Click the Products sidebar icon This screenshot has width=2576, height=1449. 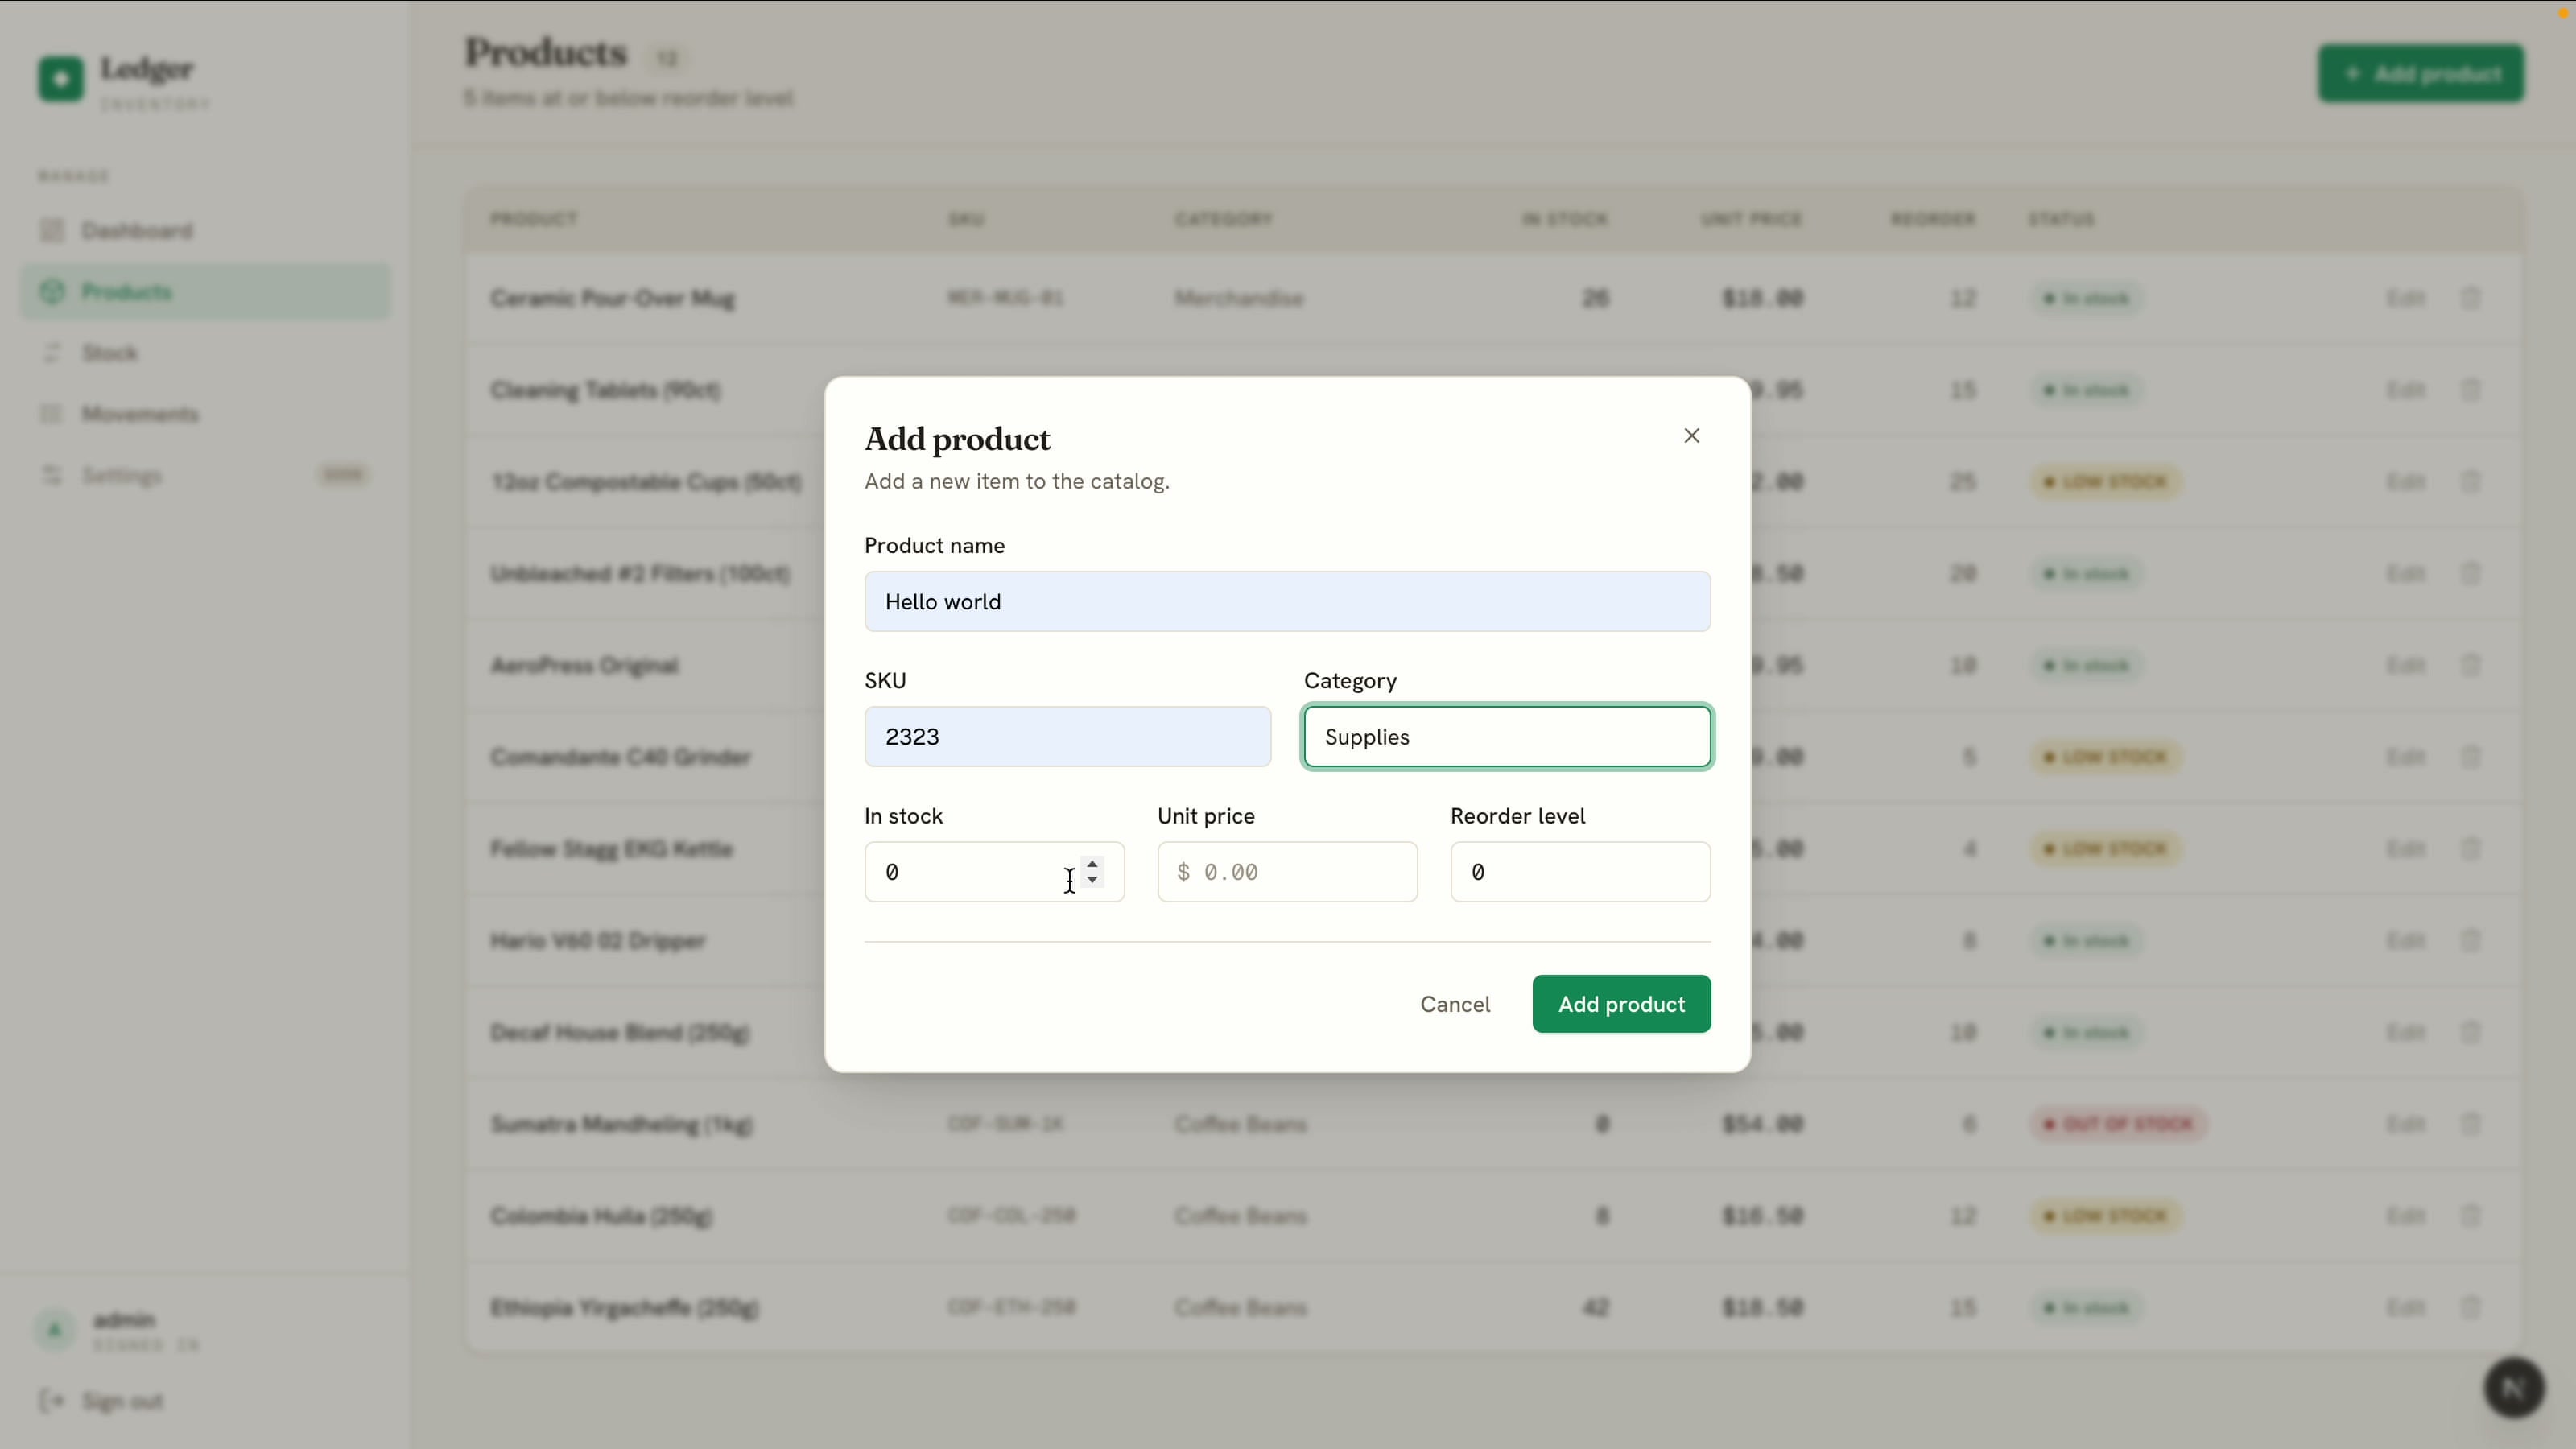52,292
